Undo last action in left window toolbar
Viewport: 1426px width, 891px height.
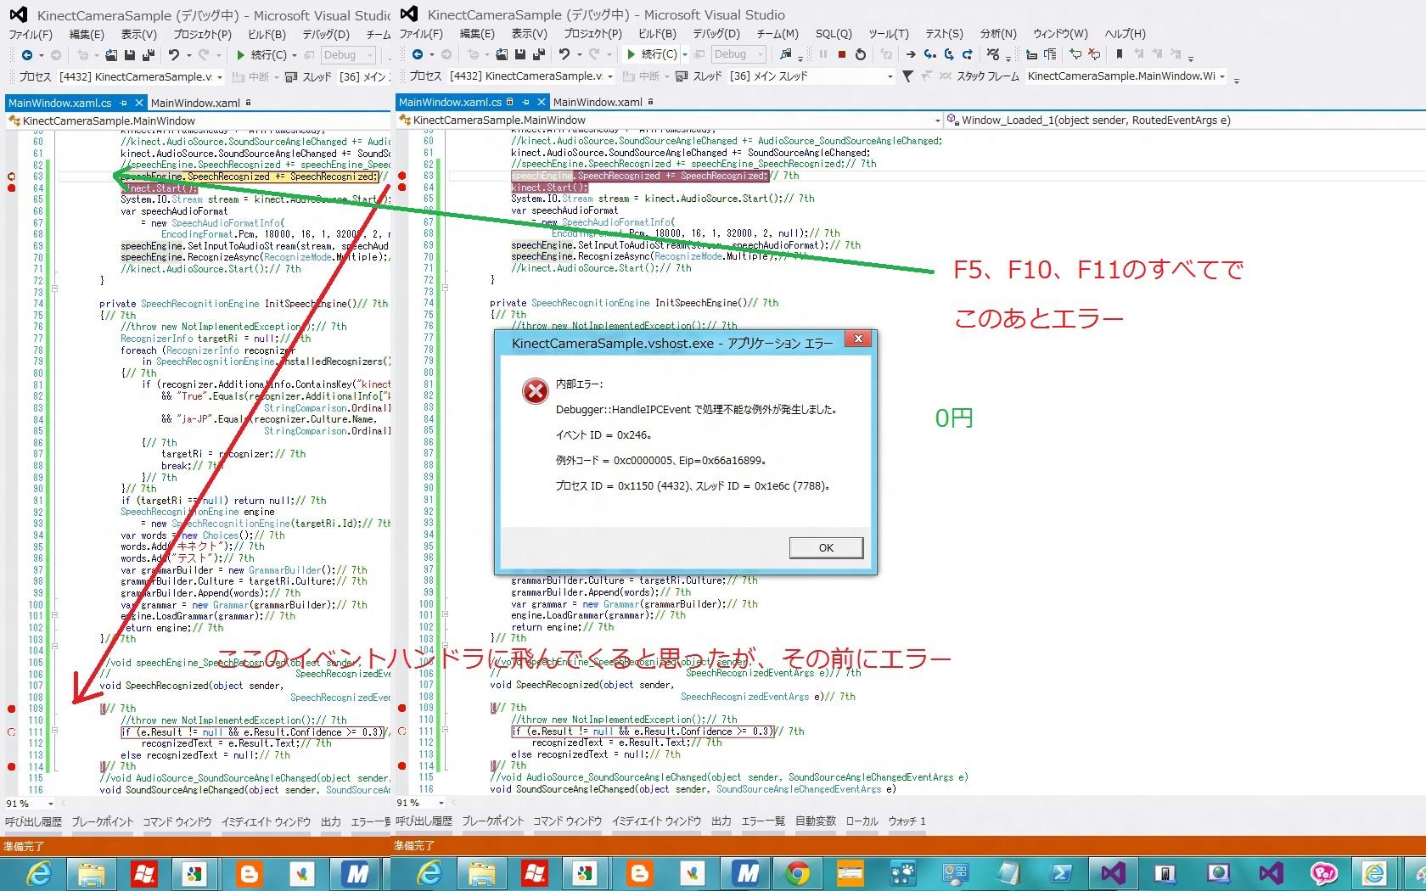click(x=173, y=55)
